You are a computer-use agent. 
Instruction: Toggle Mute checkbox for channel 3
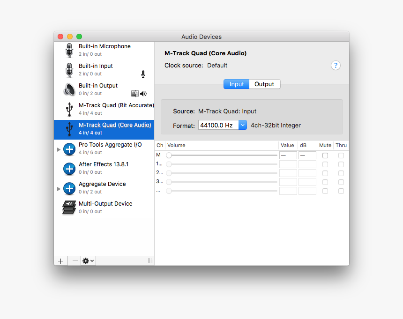click(325, 182)
